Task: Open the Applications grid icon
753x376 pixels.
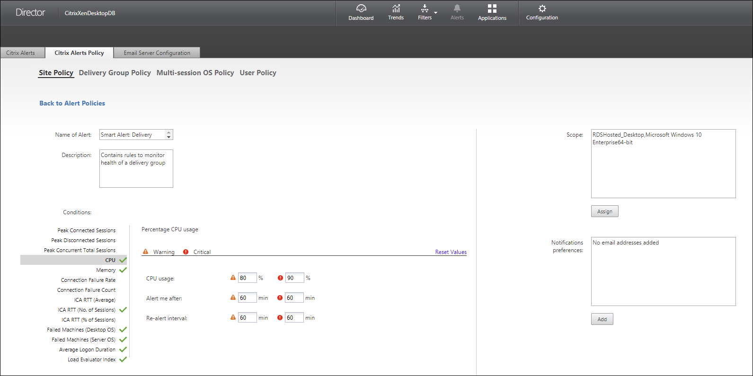Action: pyautogui.click(x=492, y=9)
